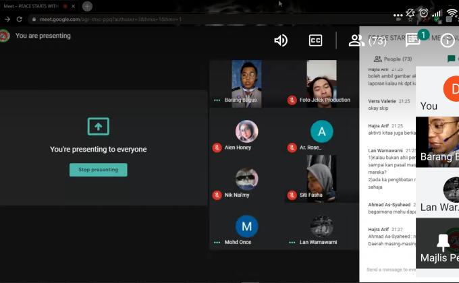Open more options dots for Mohd Once
Viewport: 459px width, 283px height.
point(217,242)
